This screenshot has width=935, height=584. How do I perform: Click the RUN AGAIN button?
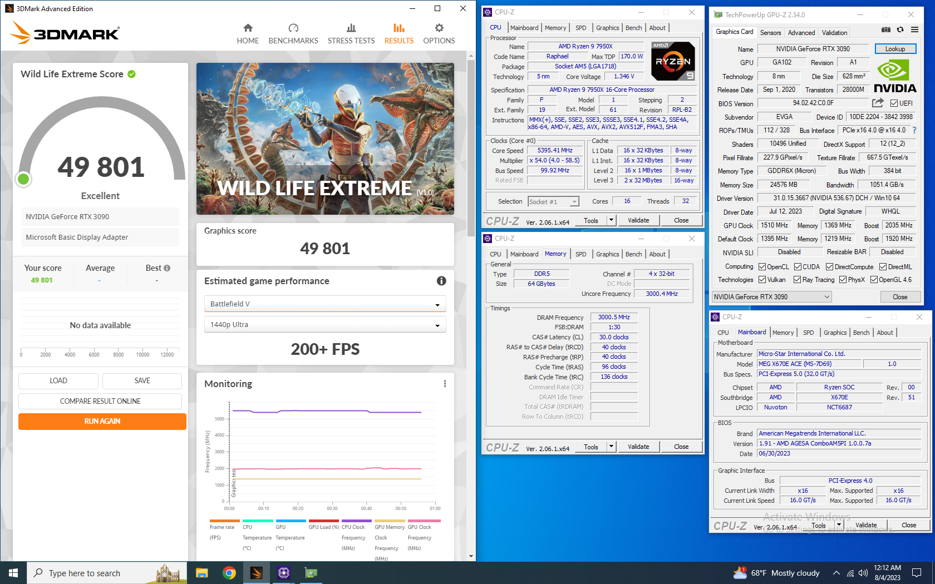[x=102, y=422]
